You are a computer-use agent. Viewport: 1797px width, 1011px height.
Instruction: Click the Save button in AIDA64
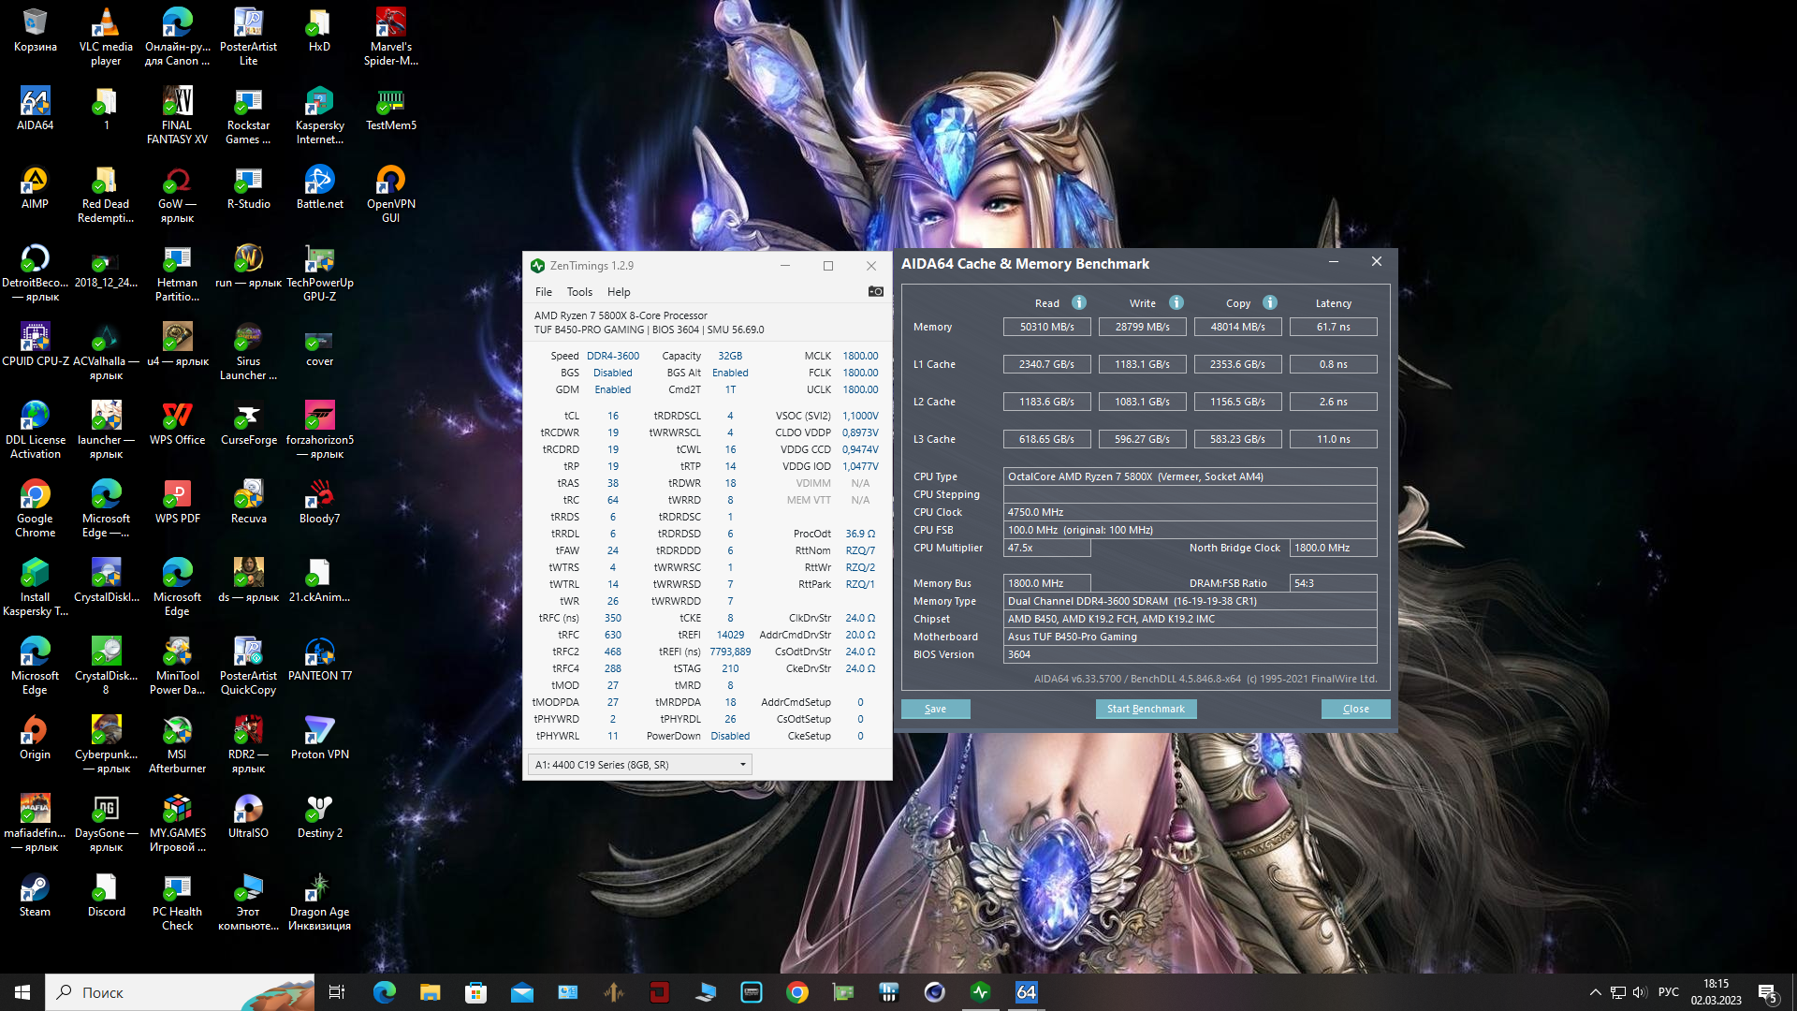click(x=935, y=709)
